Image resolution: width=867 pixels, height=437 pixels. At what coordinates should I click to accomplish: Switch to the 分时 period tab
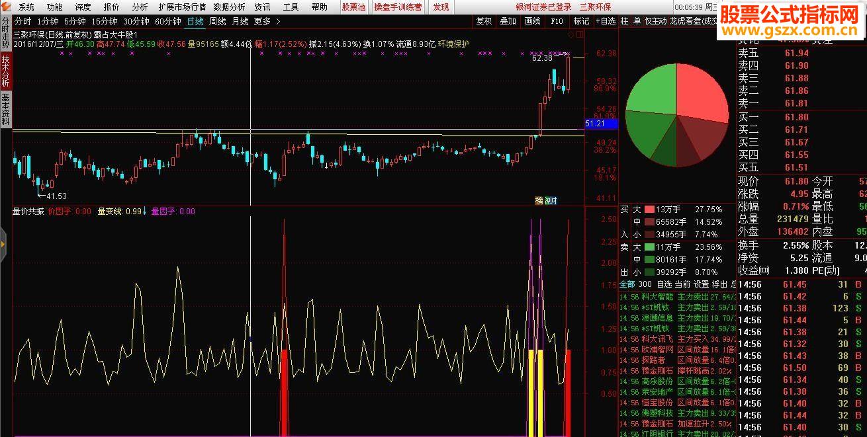(23, 21)
